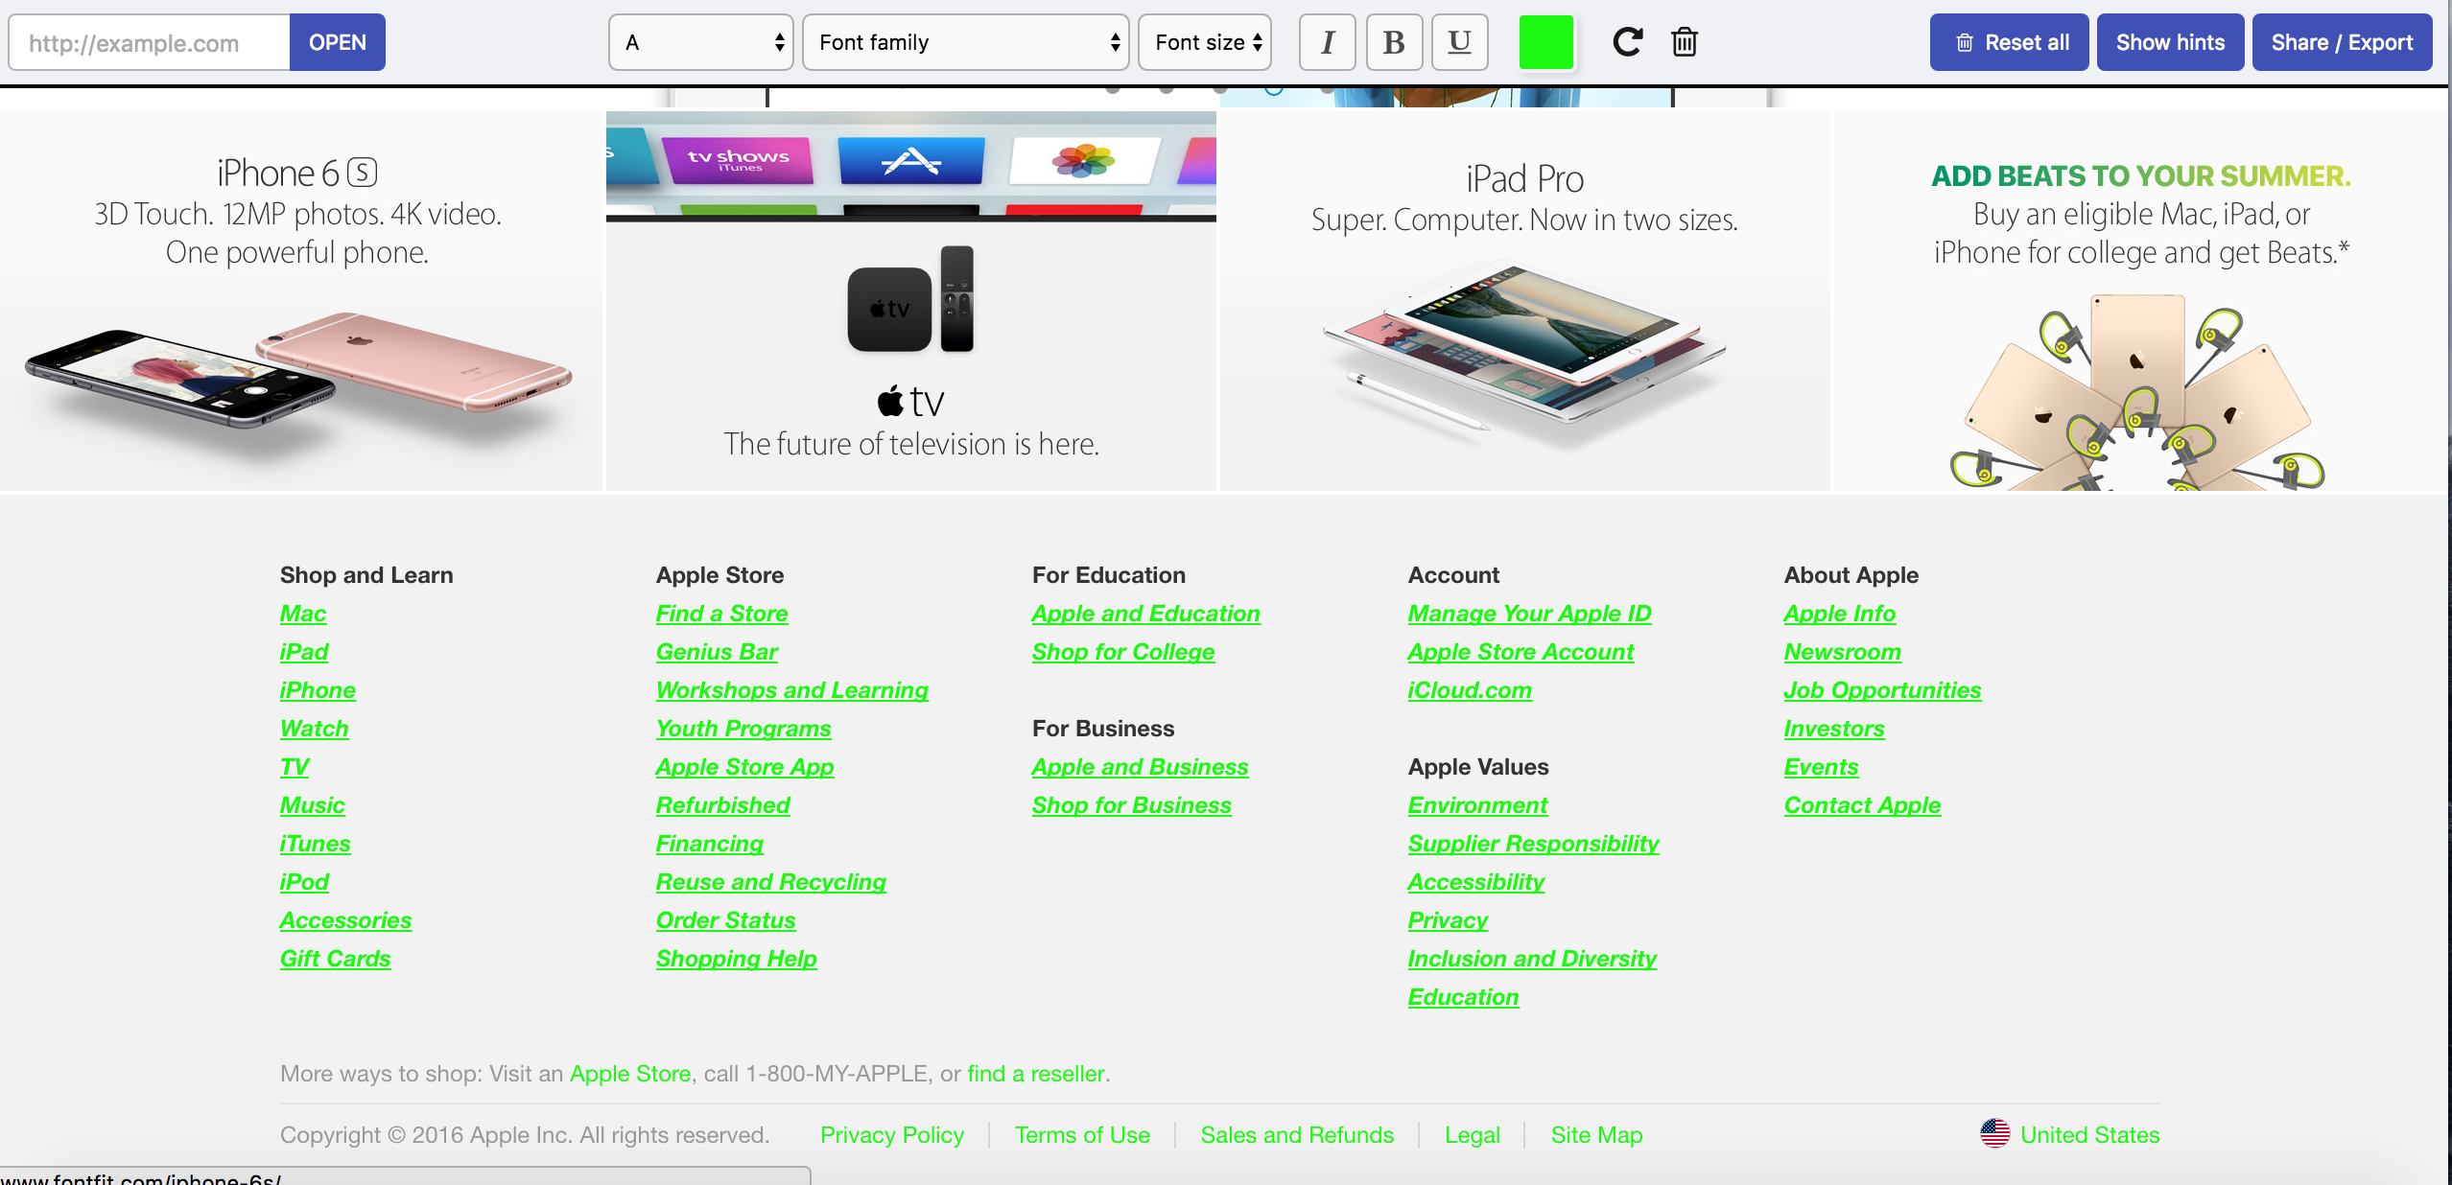Open the Font family dropdown
Image resolution: width=2452 pixels, height=1185 pixels.
click(966, 42)
